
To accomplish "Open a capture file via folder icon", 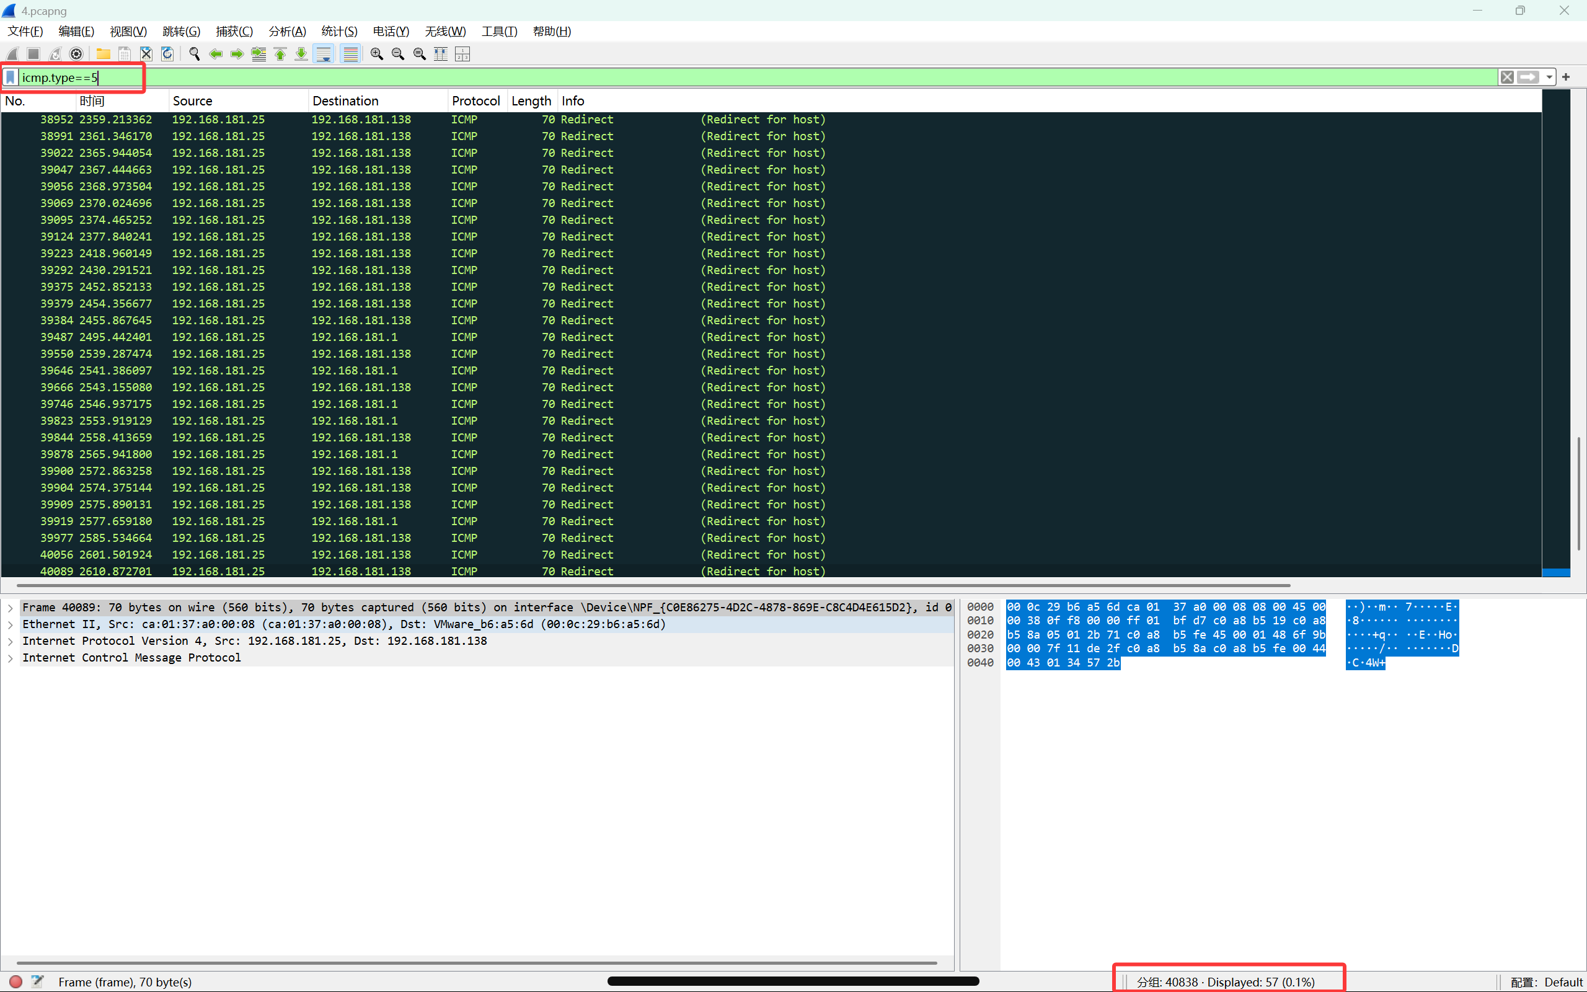I will click(103, 54).
